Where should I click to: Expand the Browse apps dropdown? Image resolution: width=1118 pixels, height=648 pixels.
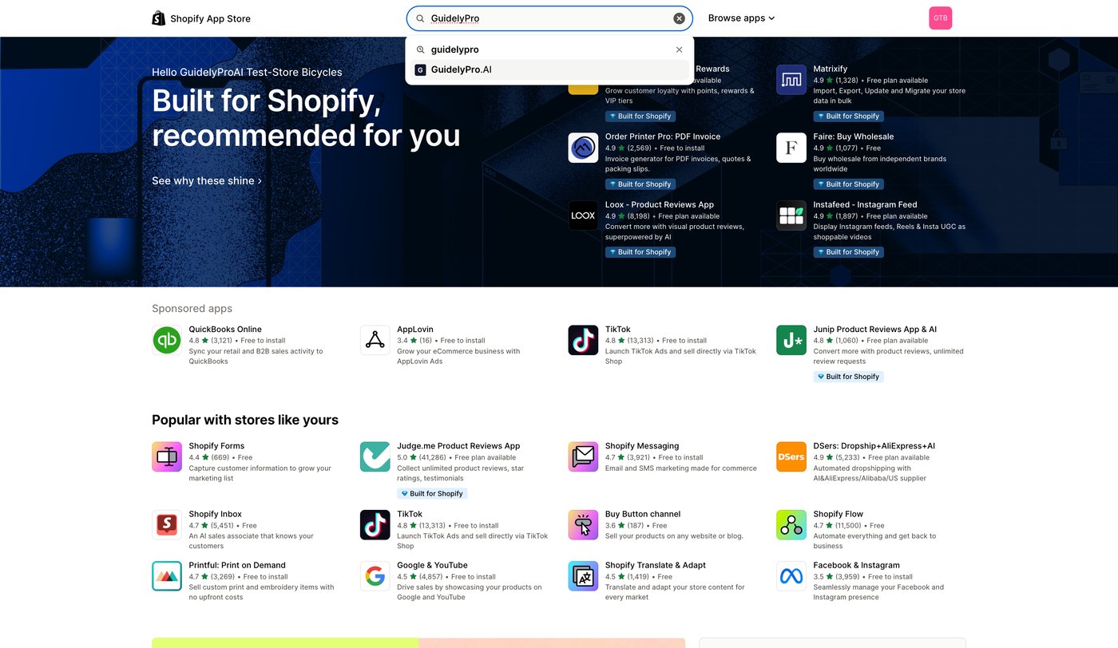[741, 18]
